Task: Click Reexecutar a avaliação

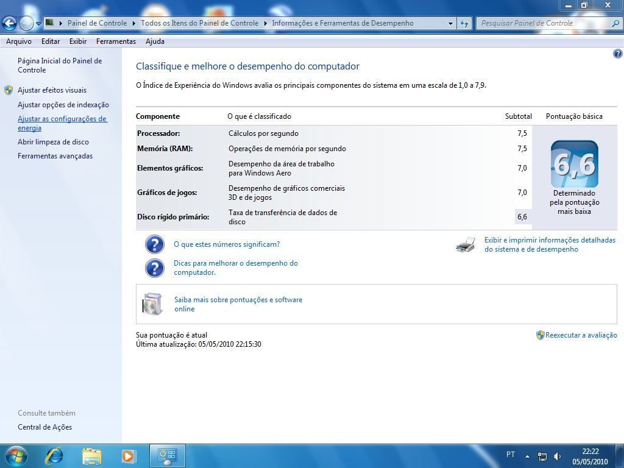Action: pos(581,335)
